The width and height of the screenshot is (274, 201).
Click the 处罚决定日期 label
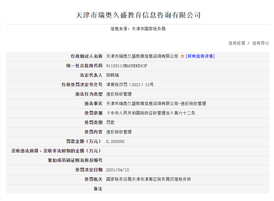point(89,170)
